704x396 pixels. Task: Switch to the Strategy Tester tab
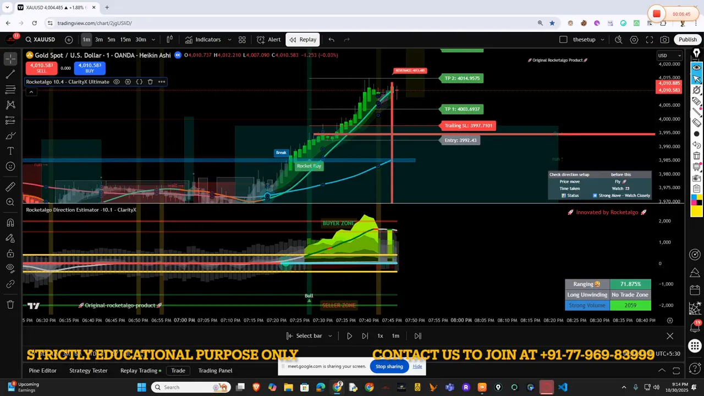click(88, 370)
